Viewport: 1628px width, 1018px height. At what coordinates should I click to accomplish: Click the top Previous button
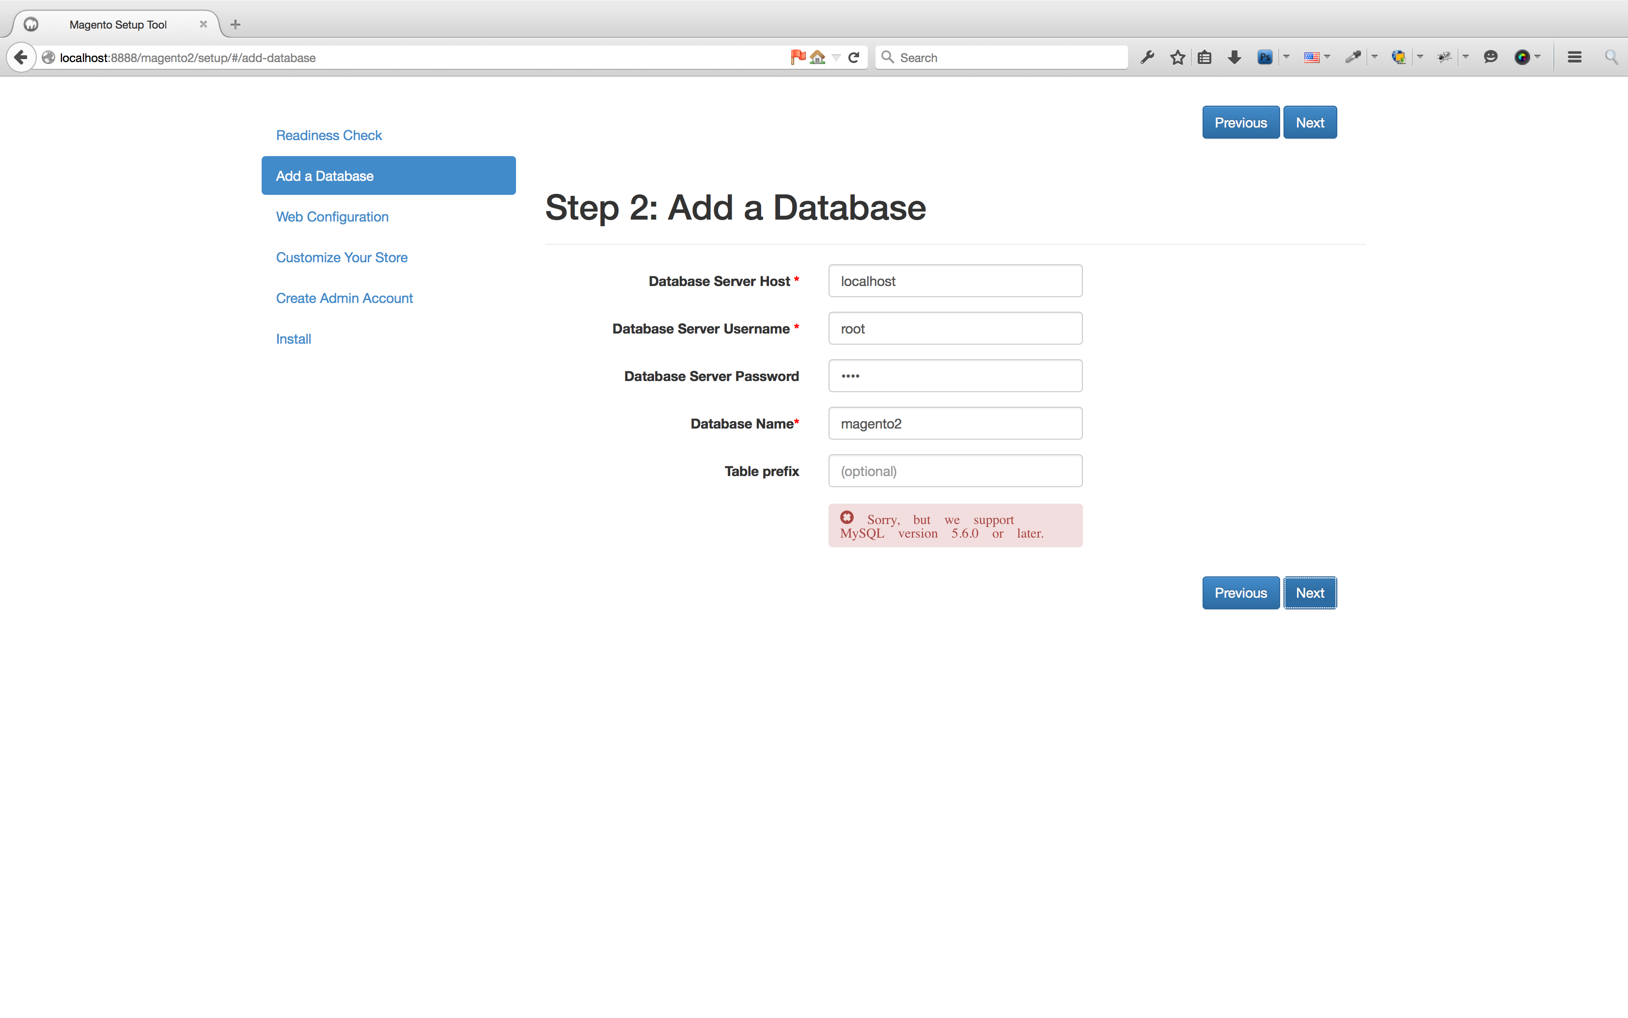pyautogui.click(x=1240, y=123)
